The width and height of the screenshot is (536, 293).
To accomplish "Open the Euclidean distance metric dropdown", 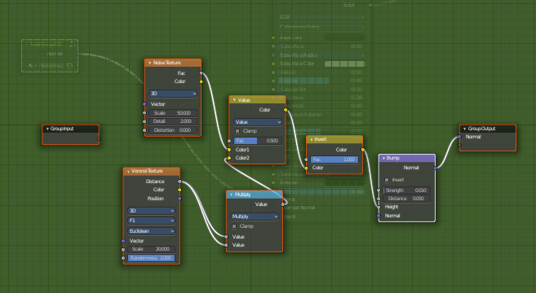I will (x=152, y=231).
